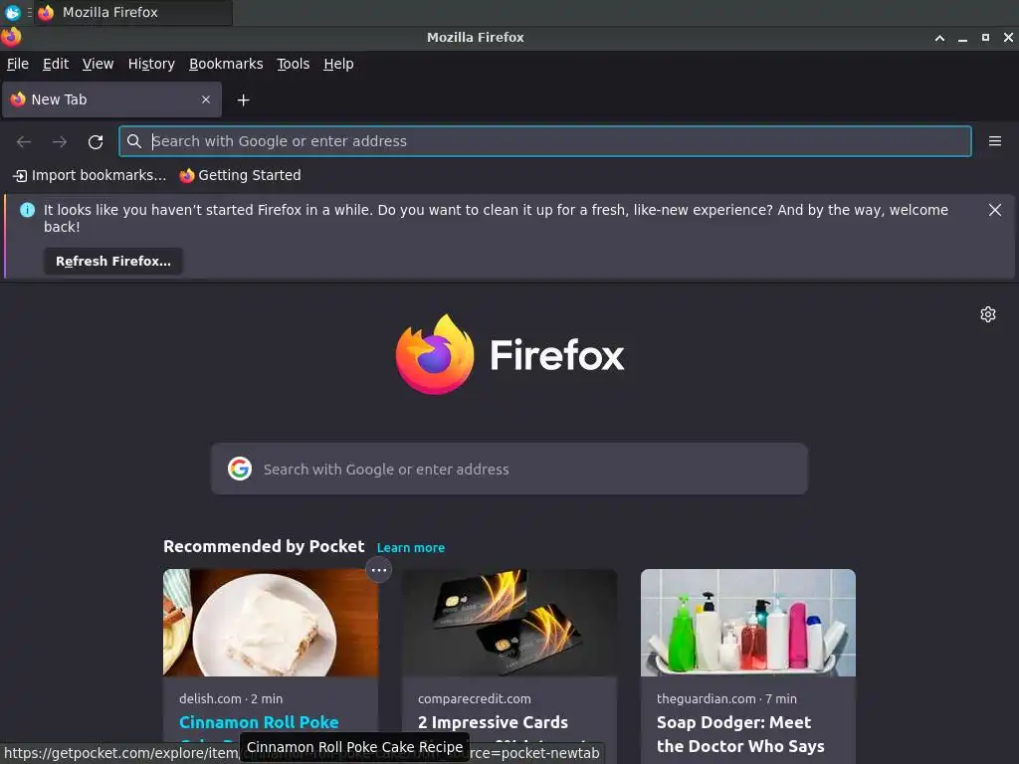
Task: Click the theguardian.com source text
Action: point(706,699)
